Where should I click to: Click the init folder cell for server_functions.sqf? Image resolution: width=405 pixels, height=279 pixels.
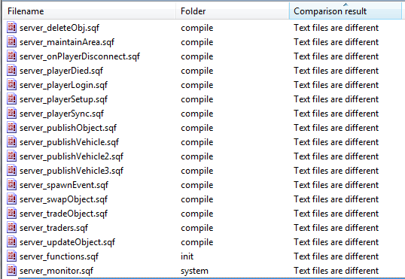coord(187,256)
